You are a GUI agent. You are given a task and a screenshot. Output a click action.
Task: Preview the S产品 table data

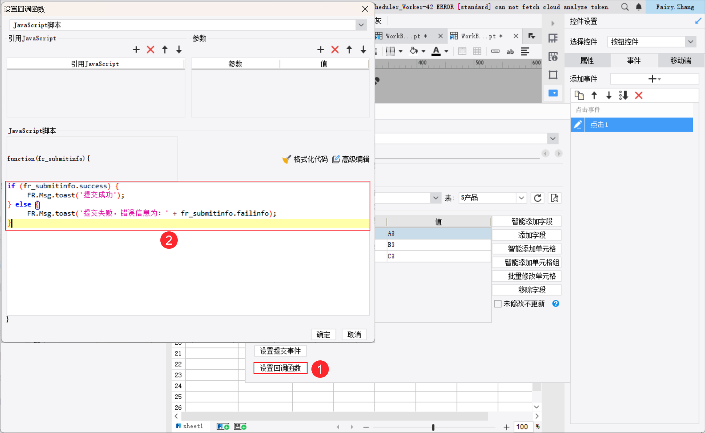(555, 198)
